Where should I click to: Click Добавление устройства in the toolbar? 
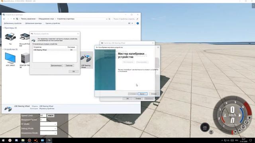[x=13, y=23]
